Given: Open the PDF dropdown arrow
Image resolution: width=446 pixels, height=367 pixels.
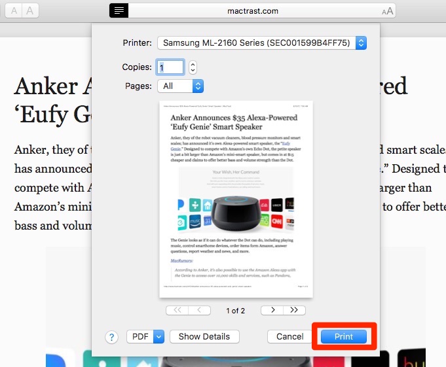Looking at the screenshot, I should tap(158, 337).
